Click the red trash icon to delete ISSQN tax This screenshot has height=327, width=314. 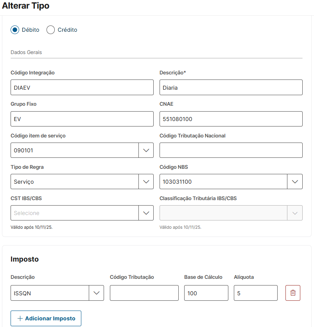293,293
